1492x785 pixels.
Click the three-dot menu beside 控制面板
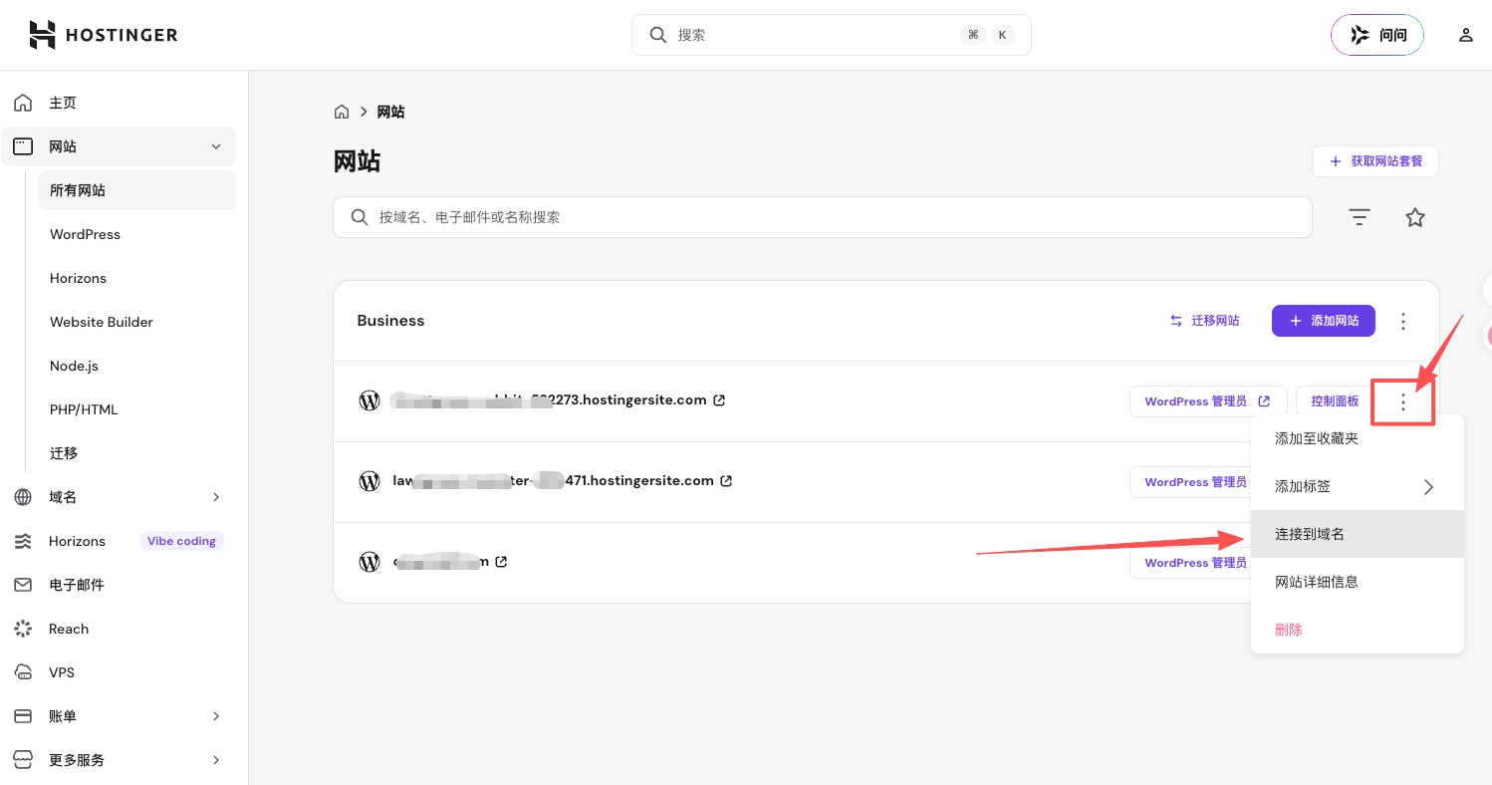point(1403,401)
